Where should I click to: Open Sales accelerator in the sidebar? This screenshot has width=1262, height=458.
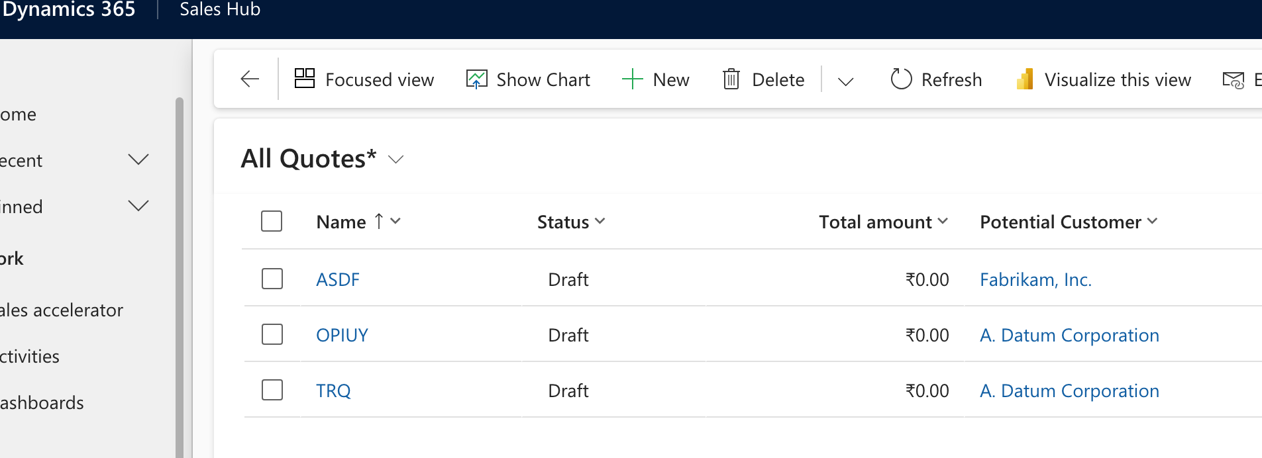62,310
